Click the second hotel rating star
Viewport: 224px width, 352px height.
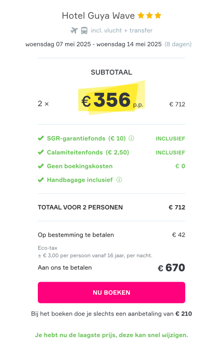point(149,15)
